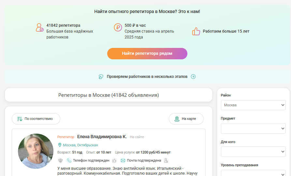This screenshot has height=176, width=291.
Task: Show tutors На карте
Action: coord(186,119)
